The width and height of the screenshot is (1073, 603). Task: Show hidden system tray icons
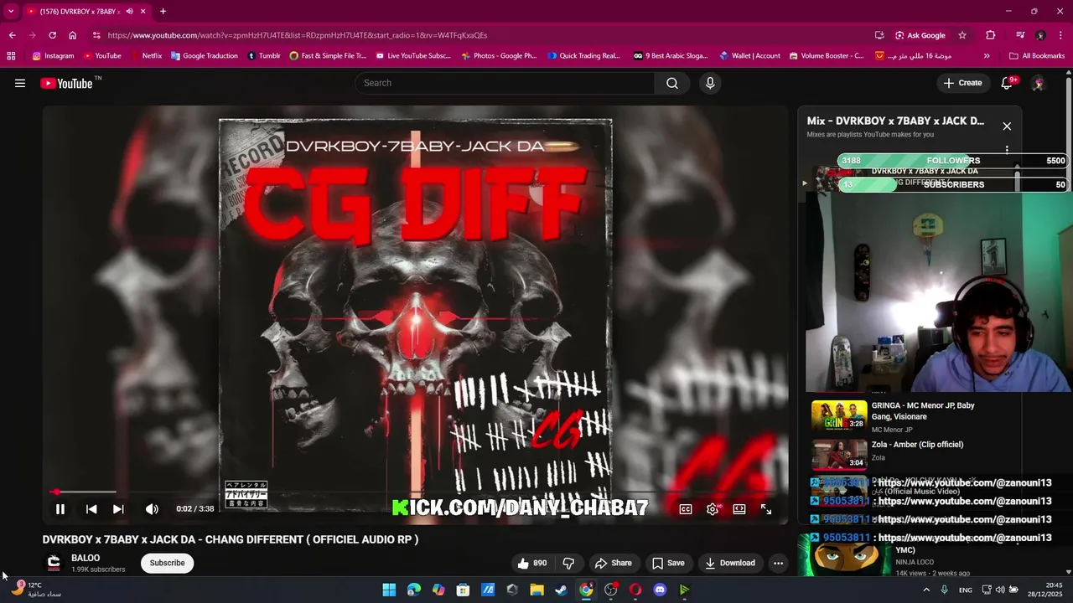click(x=926, y=590)
